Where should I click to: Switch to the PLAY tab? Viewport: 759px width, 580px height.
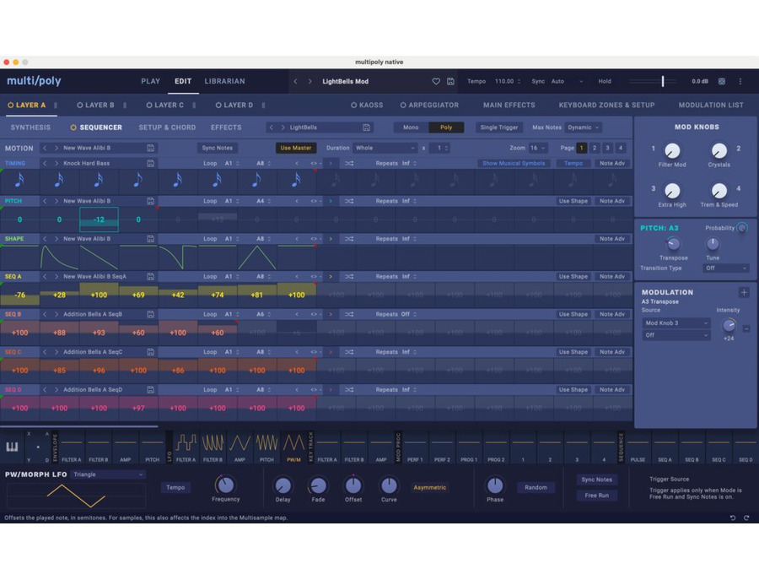[151, 81]
